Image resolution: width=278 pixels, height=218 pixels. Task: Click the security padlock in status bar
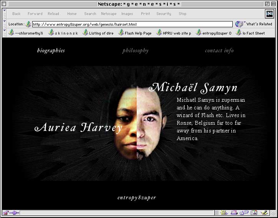pyautogui.click(x=6, y=213)
